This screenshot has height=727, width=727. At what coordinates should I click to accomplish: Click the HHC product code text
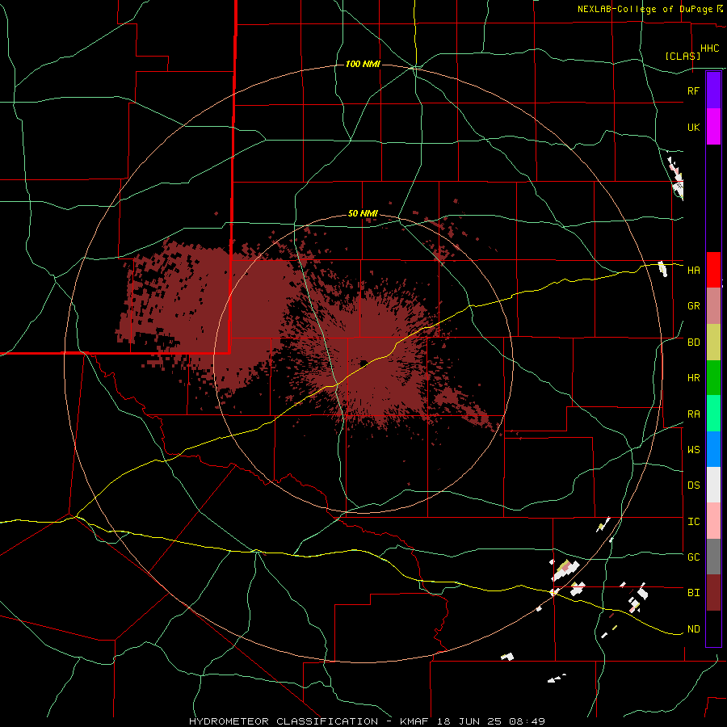709,48
